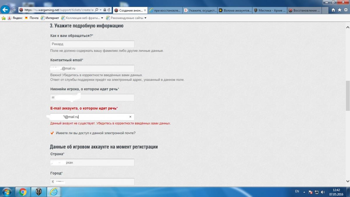Toggle the e-mail access checkbox

pos(52,133)
